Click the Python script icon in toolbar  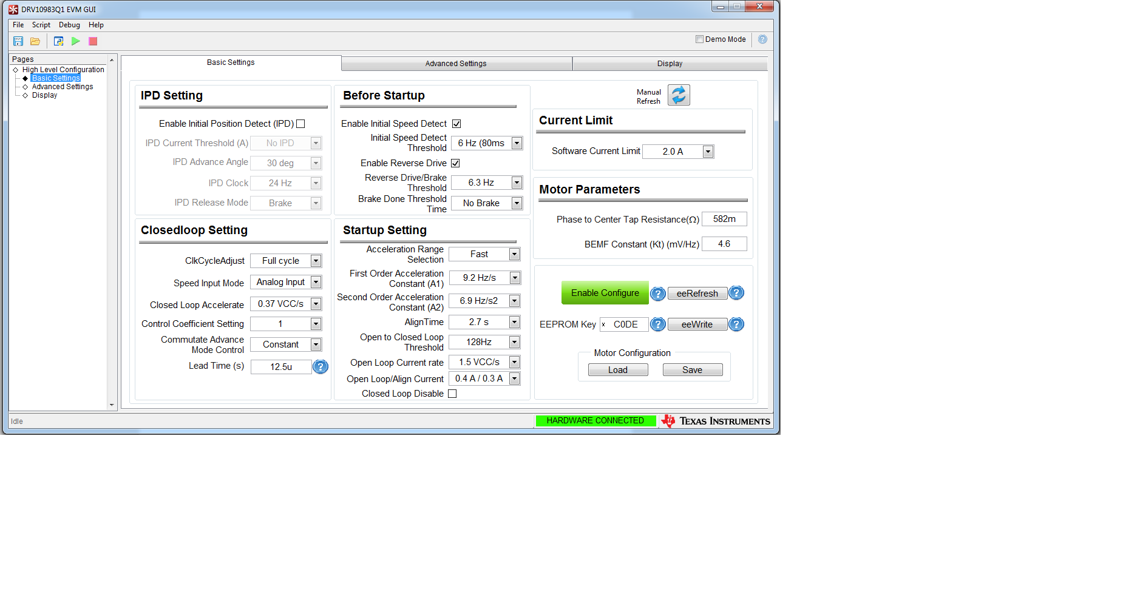(x=58, y=41)
